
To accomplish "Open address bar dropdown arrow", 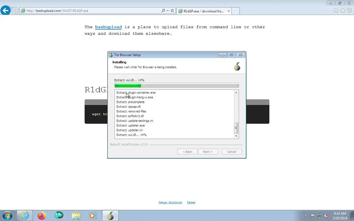I will click(x=168, y=11).
